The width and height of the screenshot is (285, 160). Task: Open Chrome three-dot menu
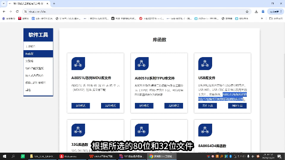point(281,12)
